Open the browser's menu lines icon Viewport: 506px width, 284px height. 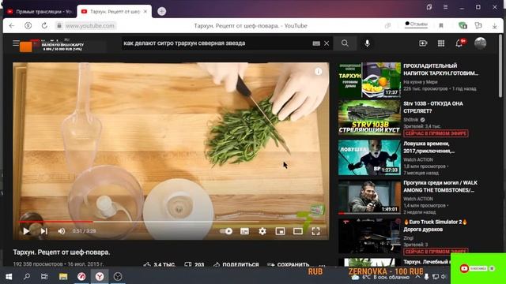click(x=446, y=7)
